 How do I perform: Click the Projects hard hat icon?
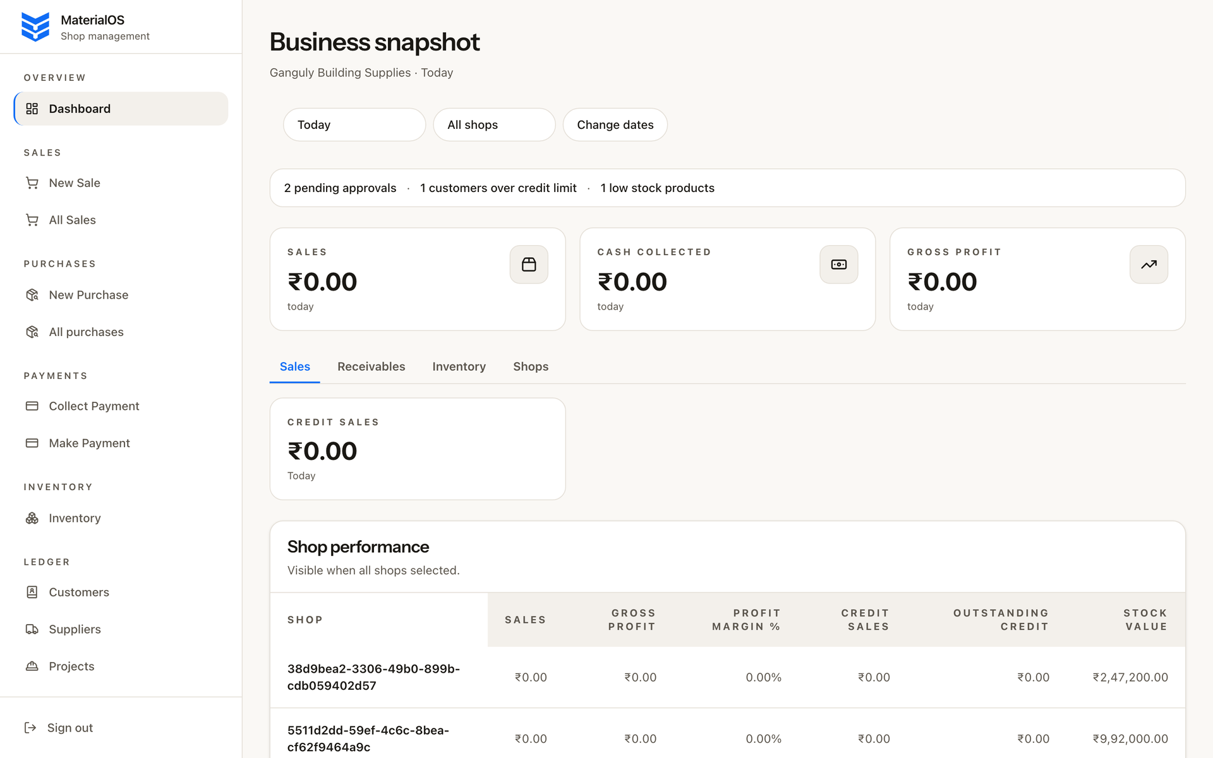pyautogui.click(x=32, y=666)
